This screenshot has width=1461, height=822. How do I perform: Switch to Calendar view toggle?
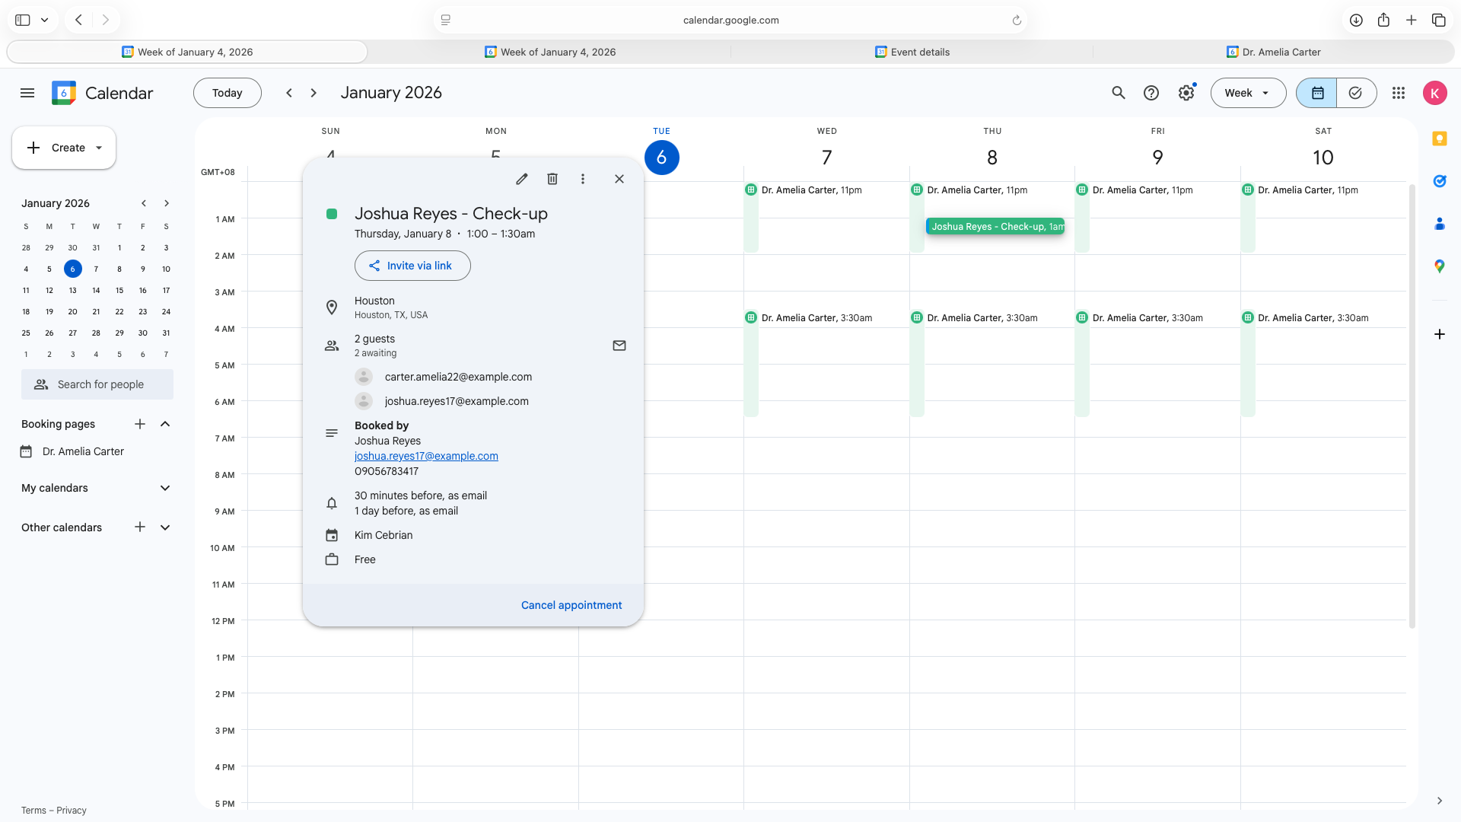(1317, 93)
